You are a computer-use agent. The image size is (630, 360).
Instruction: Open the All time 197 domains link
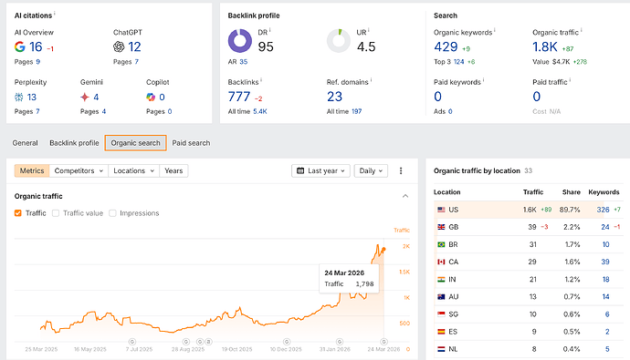(x=356, y=111)
